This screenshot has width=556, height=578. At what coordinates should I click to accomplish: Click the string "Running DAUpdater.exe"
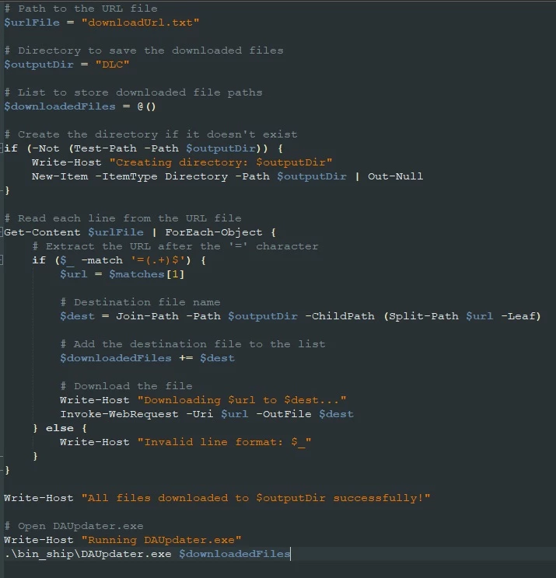click(x=161, y=541)
